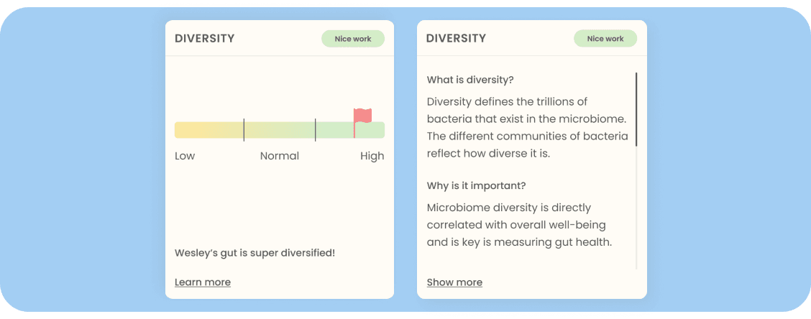The image size is (811, 319).
Task: Select the "What is diversity?" heading
Action: click(x=470, y=80)
